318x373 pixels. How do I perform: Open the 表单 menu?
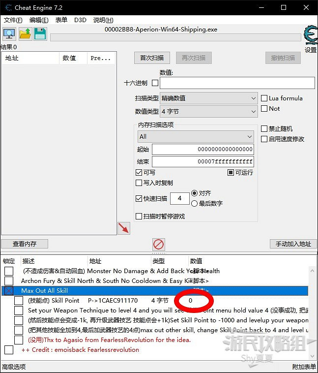click(61, 20)
